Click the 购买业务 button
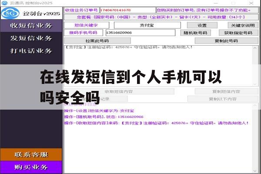261x174 pixels. [31, 167]
